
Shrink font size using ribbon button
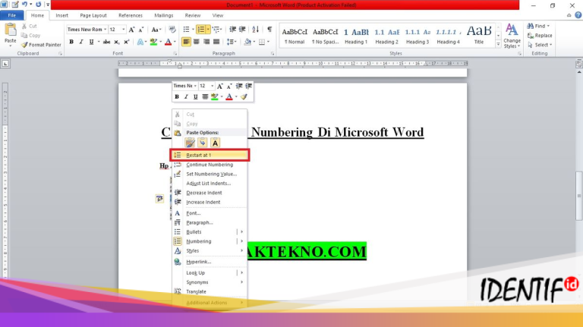point(141,30)
